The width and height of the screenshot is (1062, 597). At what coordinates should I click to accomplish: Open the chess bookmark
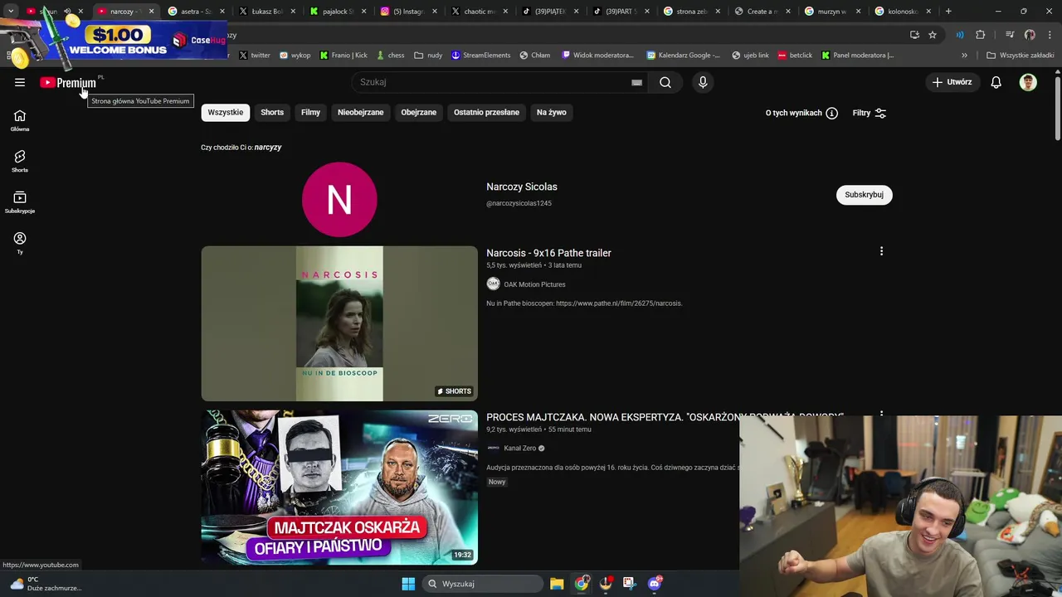tap(390, 56)
